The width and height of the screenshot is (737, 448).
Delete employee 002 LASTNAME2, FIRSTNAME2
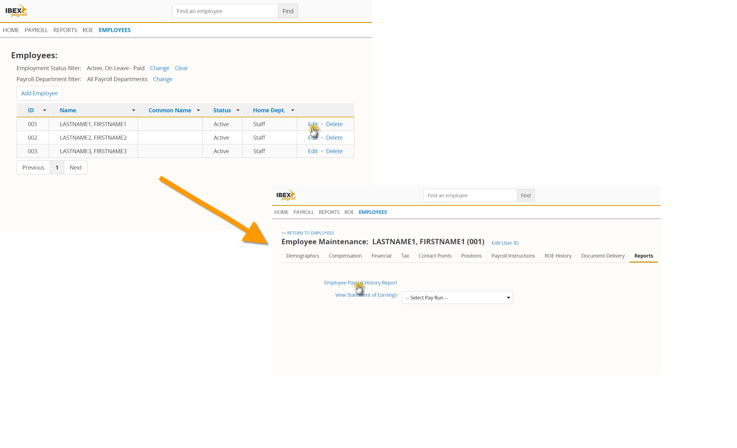tap(334, 137)
